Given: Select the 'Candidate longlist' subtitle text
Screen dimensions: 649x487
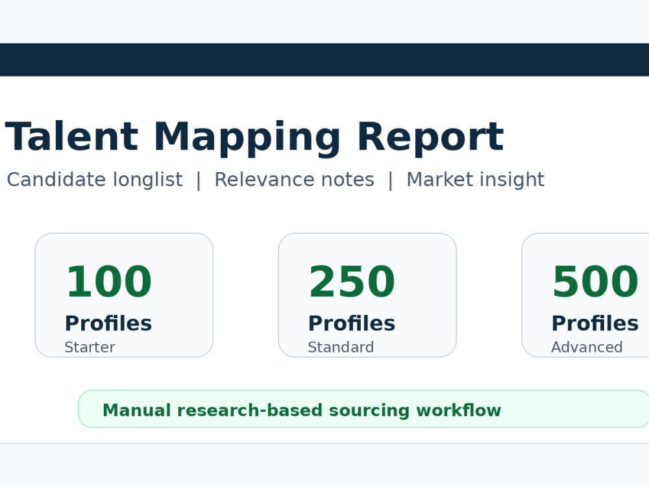Looking at the screenshot, I should (95, 180).
